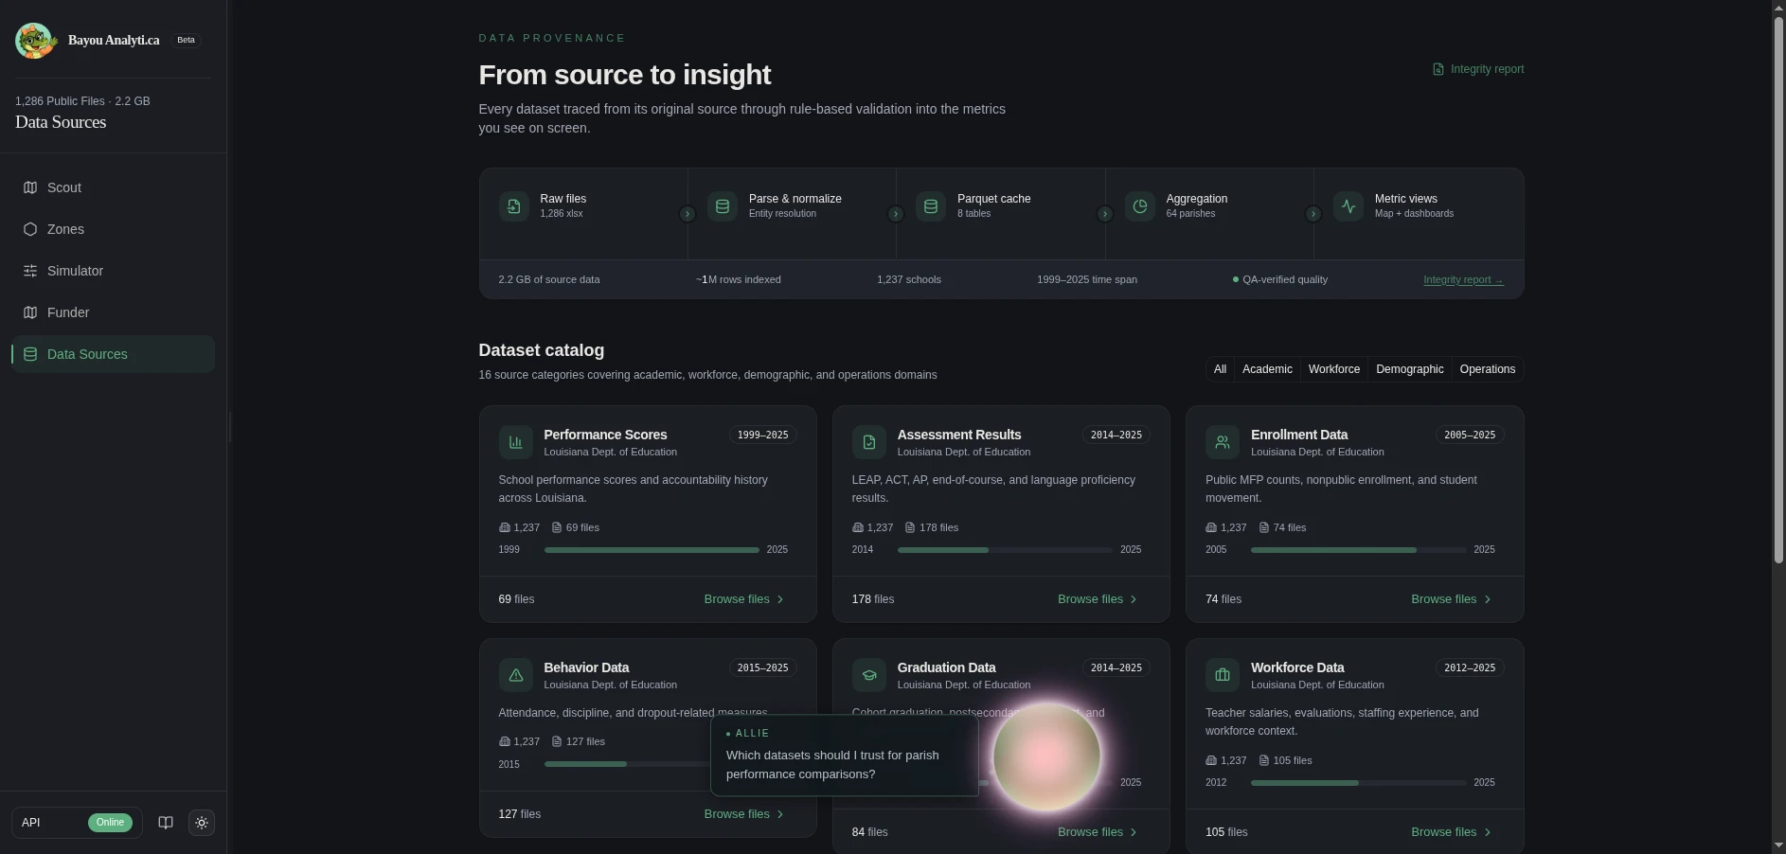Browse files for Enrollment Data
This screenshot has height=854, width=1786.
[1451, 599]
